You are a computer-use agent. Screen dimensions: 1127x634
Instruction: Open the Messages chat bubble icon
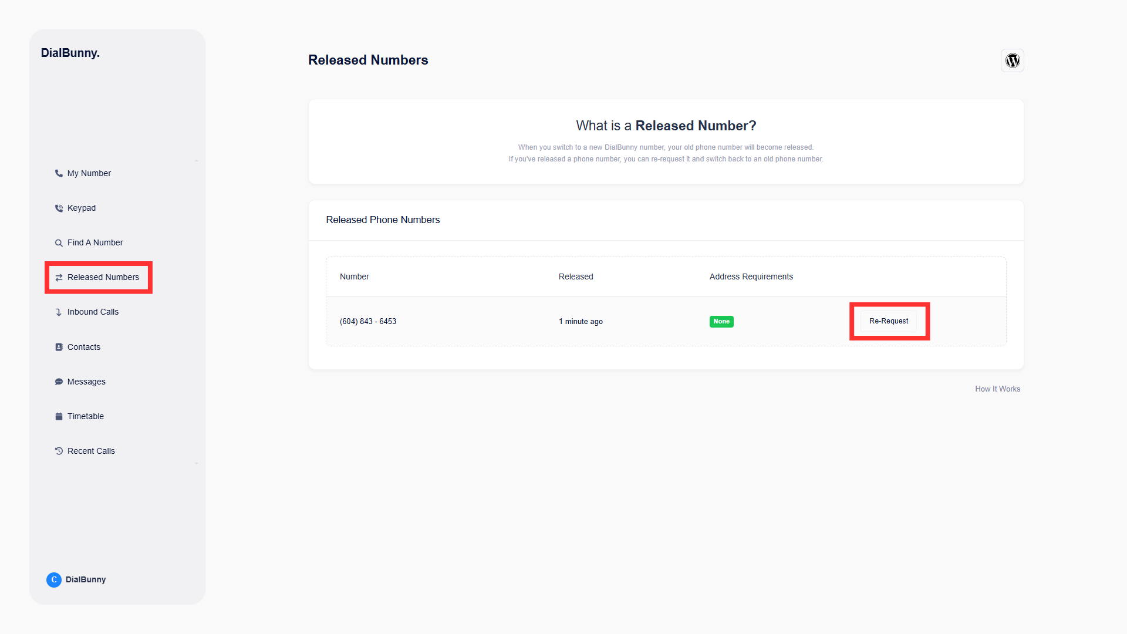59,382
